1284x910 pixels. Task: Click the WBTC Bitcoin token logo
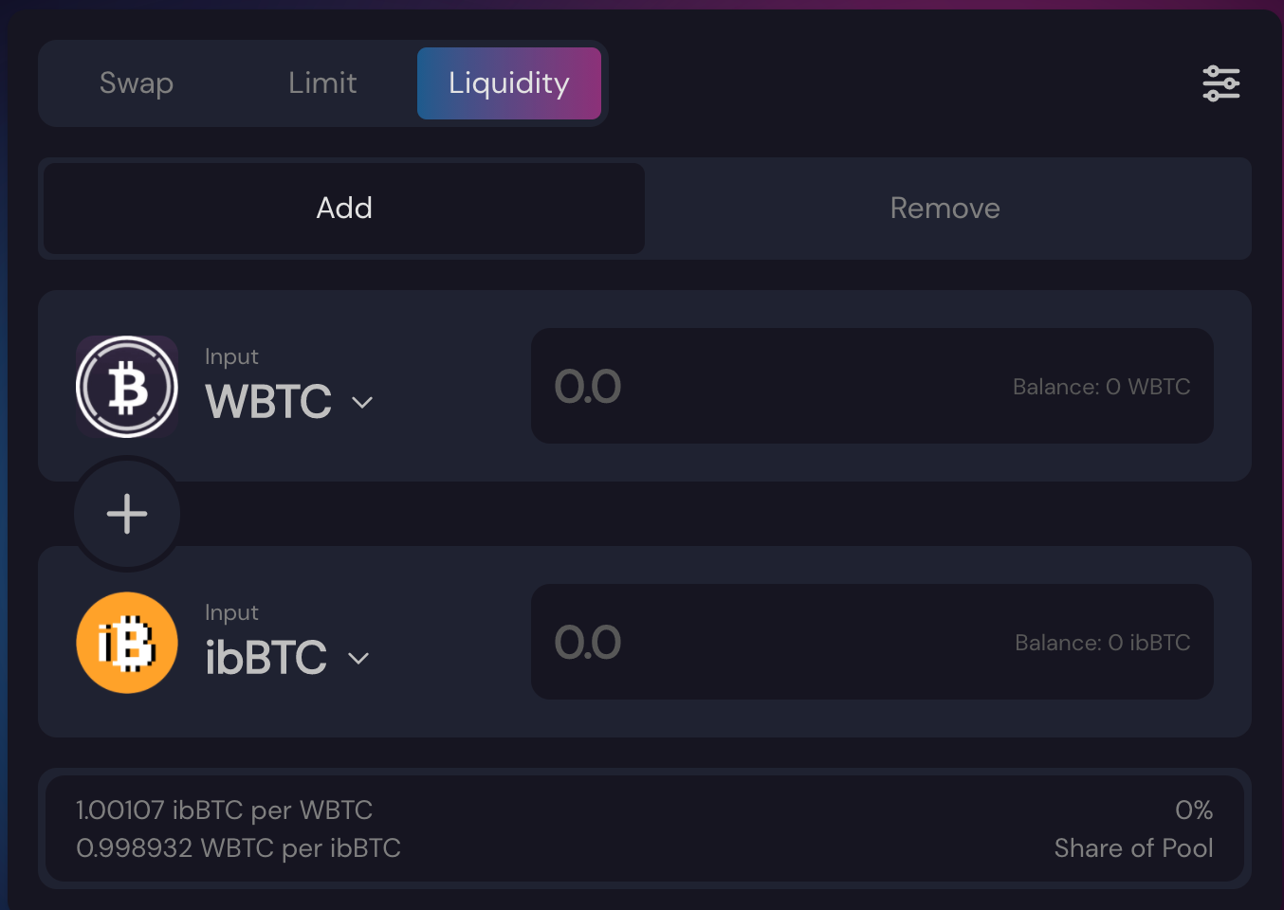[127, 387]
